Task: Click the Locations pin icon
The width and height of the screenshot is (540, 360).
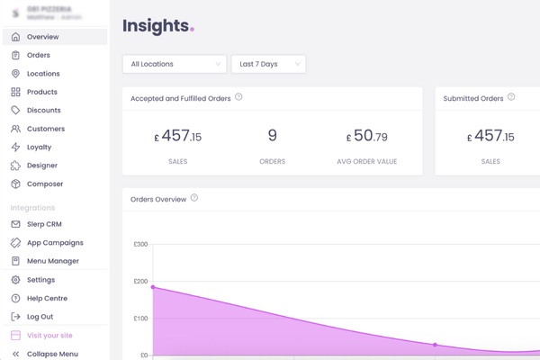Action: coord(16,74)
